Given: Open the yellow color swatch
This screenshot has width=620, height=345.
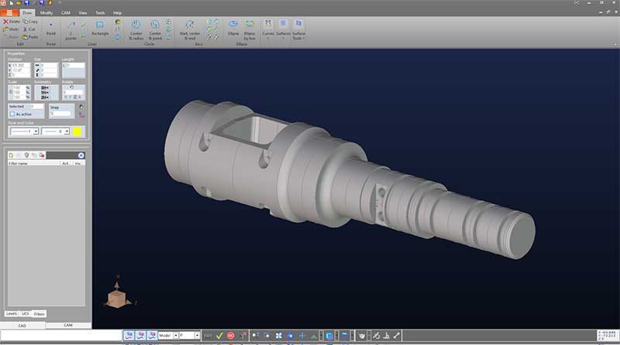Looking at the screenshot, I should (x=77, y=132).
